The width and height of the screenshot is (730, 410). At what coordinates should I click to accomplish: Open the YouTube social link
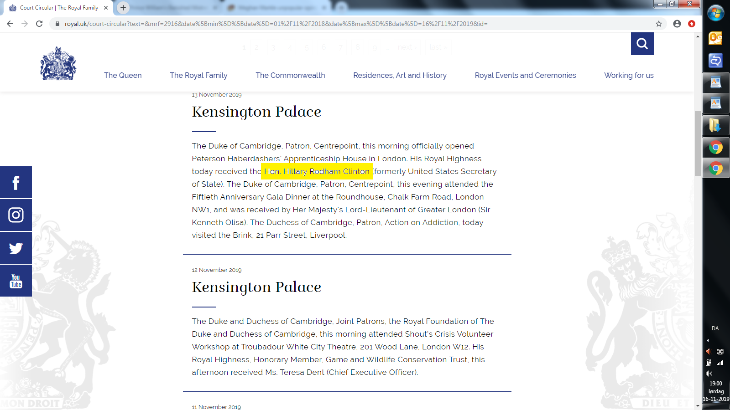pyautogui.click(x=16, y=281)
